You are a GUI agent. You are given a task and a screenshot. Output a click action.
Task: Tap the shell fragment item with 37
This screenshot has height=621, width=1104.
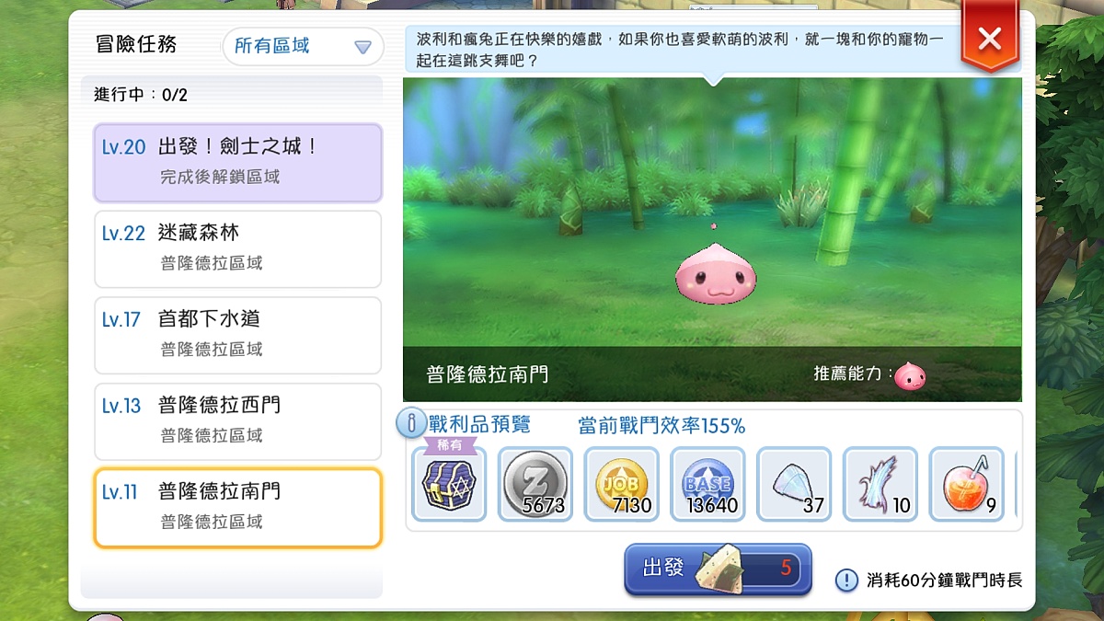coord(795,484)
